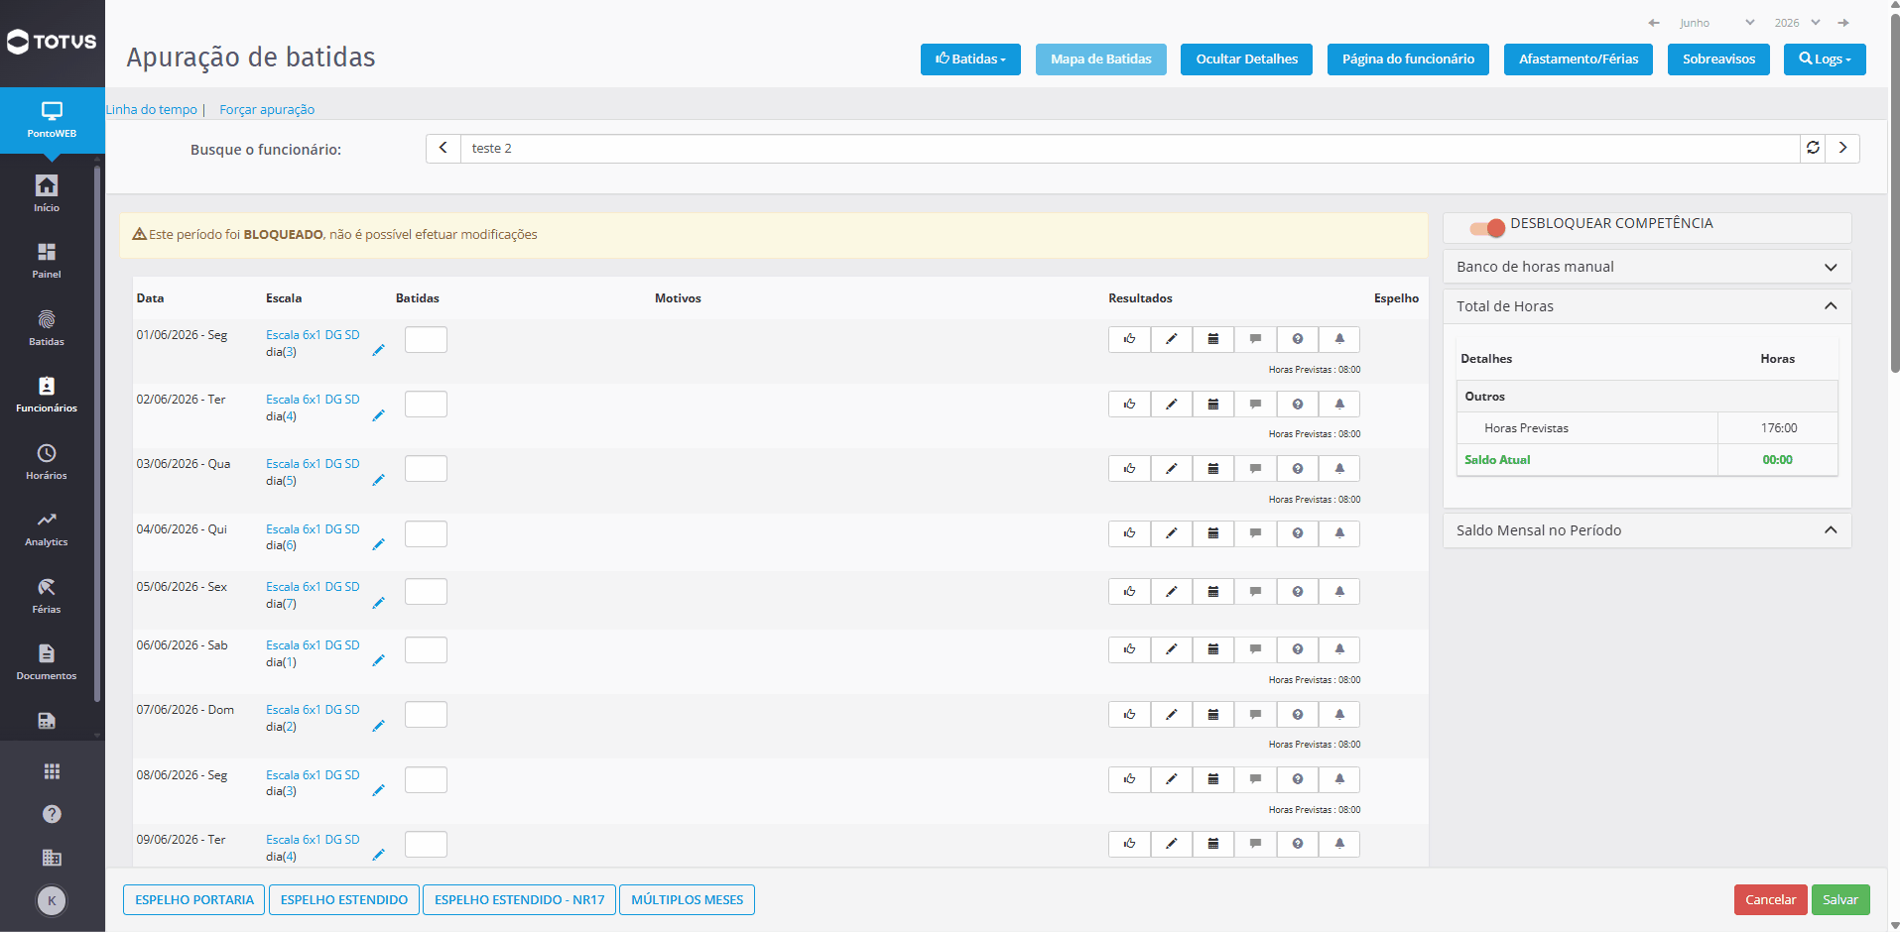Click the page vertical scrollbar
This screenshot has width=1900, height=932.
(1894, 193)
